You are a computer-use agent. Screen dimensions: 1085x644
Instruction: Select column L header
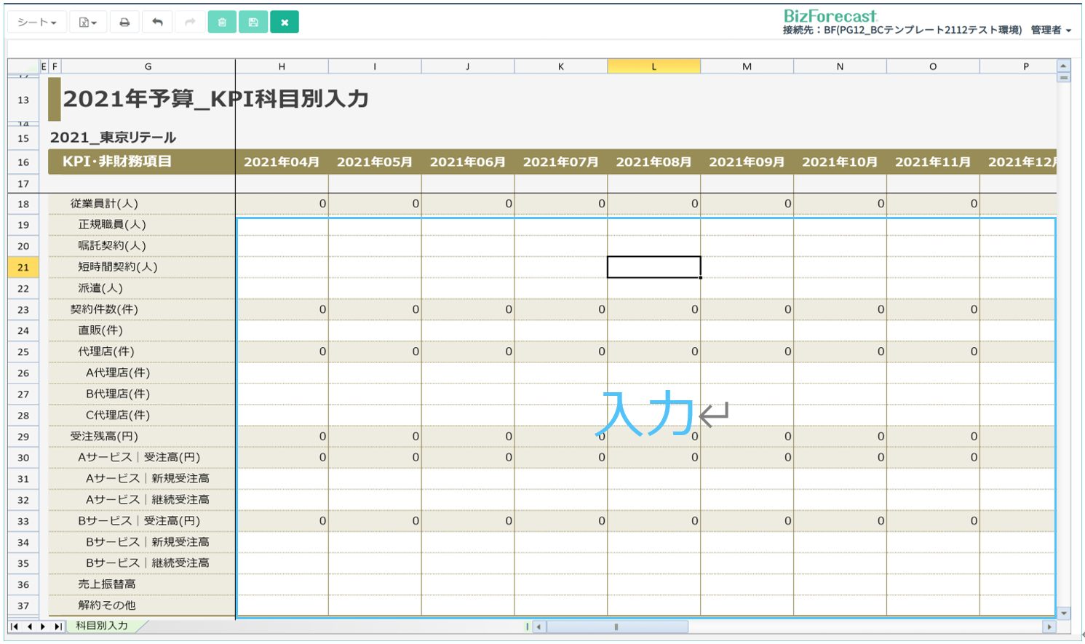click(653, 66)
